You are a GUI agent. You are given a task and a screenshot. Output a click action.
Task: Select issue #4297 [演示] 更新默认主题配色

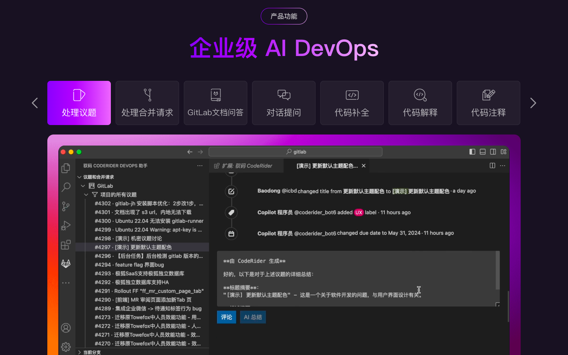(x=142, y=247)
